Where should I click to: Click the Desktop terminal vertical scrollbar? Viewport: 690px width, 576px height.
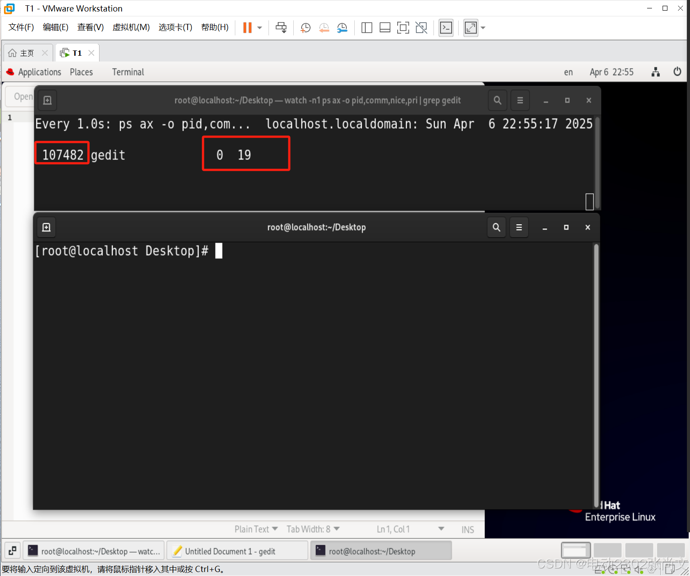596,375
